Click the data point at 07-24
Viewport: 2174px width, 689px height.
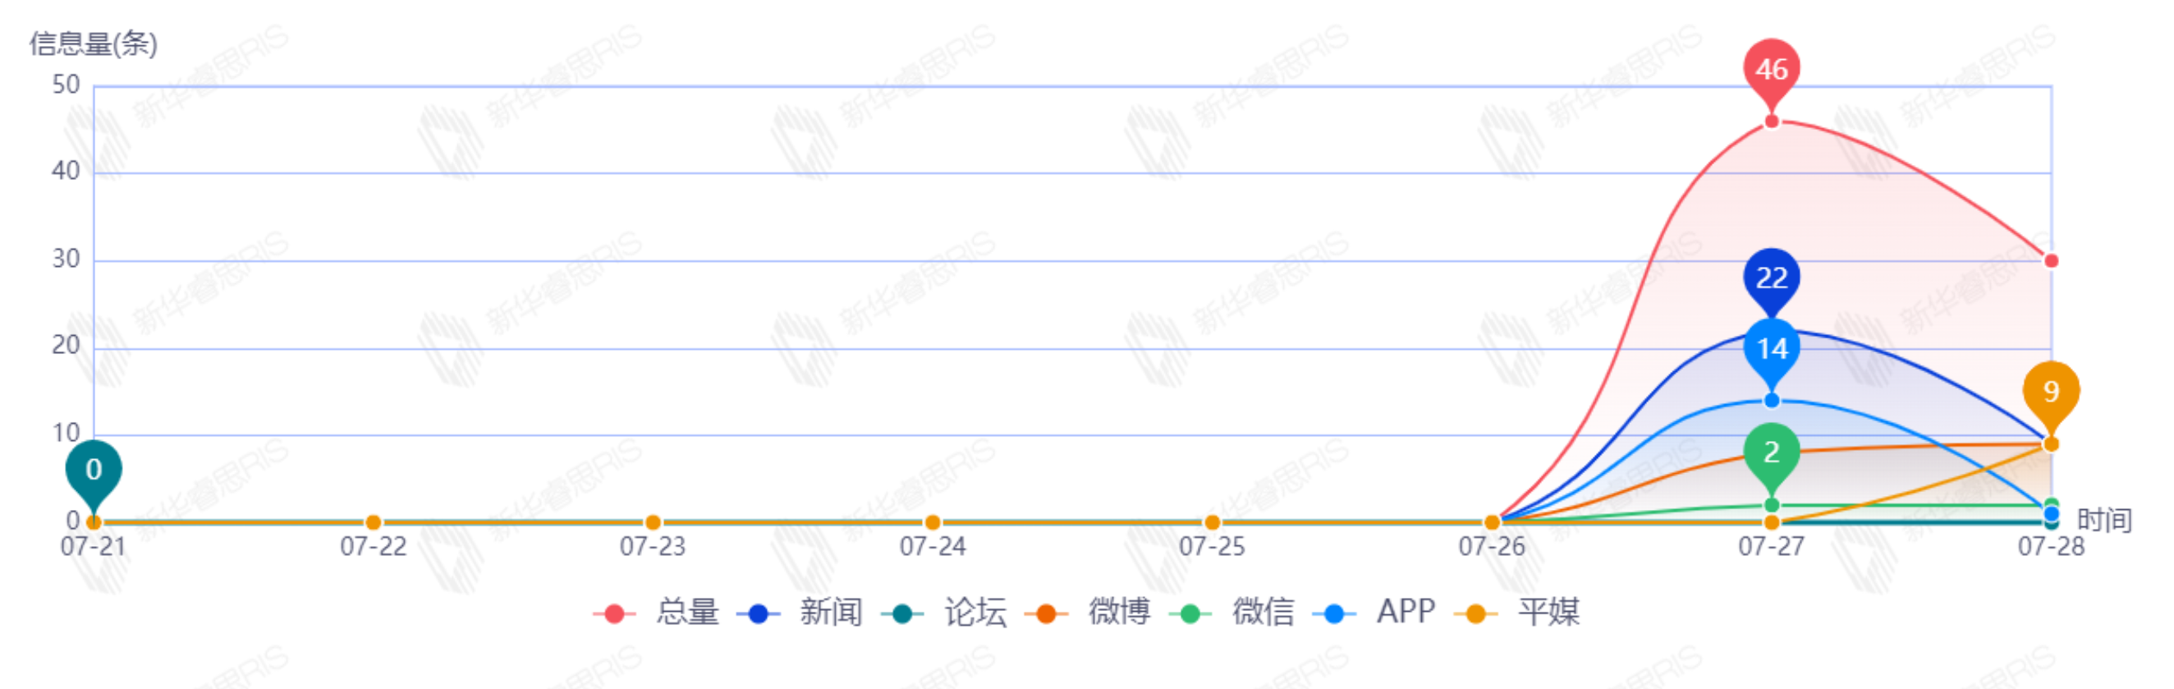coord(933,522)
